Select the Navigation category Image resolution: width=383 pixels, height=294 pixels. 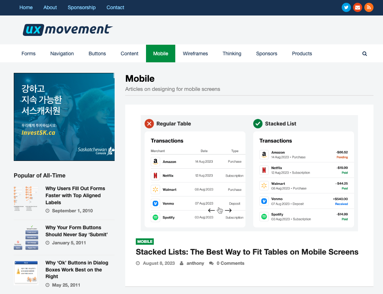pyautogui.click(x=62, y=54)
